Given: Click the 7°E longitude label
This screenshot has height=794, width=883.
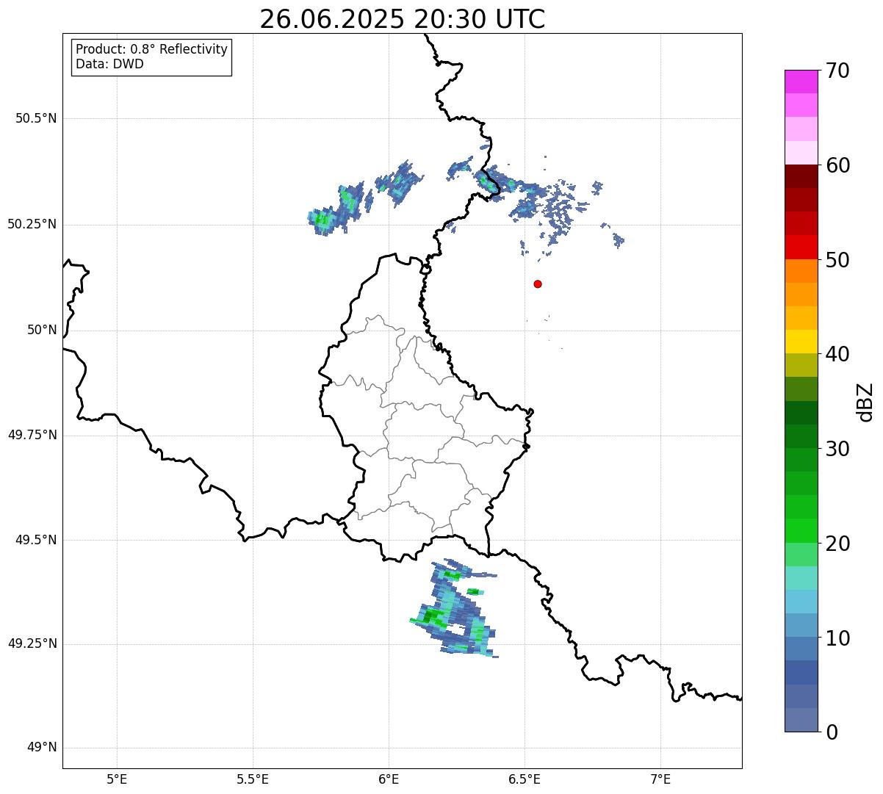Looking at the screenshot, I should pos(660,780).
